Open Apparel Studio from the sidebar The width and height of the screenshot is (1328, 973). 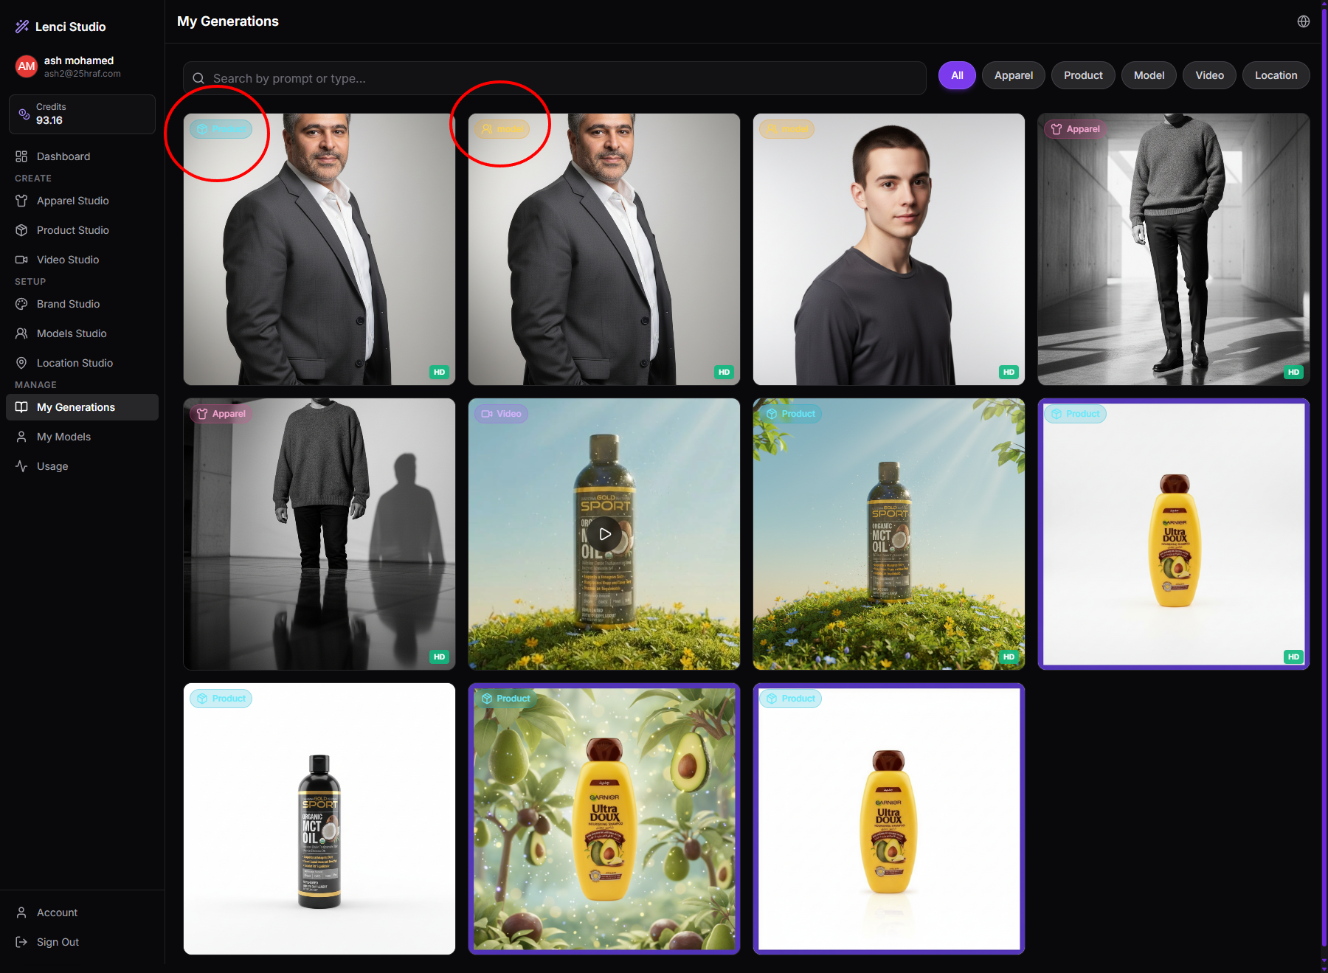coord(72,201)
